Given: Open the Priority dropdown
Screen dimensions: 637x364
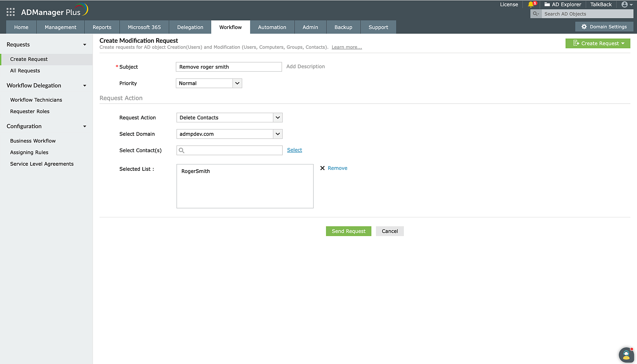Looking at the screenshot, I should coord(237,83).
